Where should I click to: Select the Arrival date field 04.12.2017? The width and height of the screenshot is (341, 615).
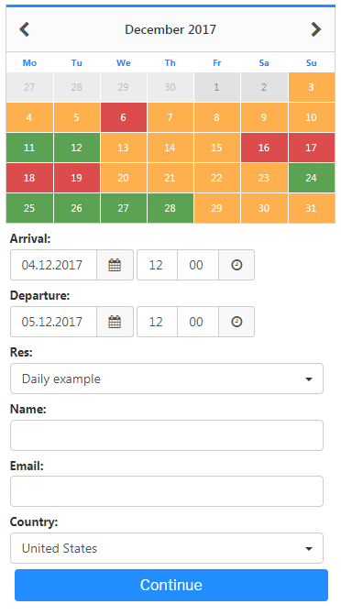[54, 265]
